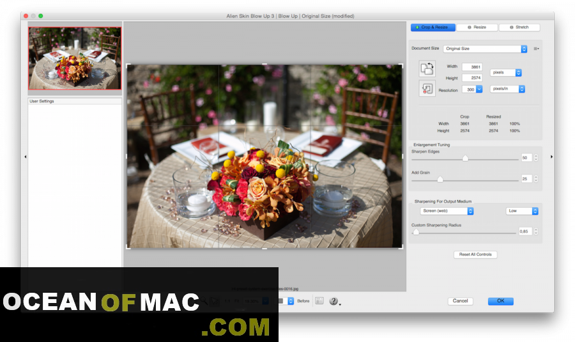Click the top edge middle crop handle

(x=264, y=64)
